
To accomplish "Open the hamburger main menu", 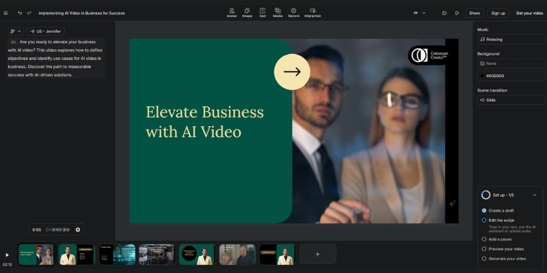I will [x=5, y=13].
